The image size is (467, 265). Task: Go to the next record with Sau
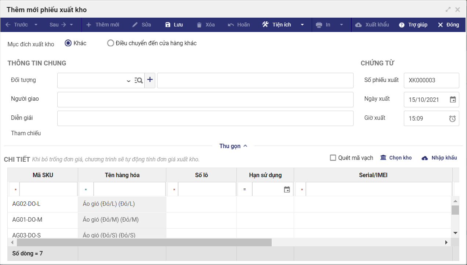pos(58,25)
